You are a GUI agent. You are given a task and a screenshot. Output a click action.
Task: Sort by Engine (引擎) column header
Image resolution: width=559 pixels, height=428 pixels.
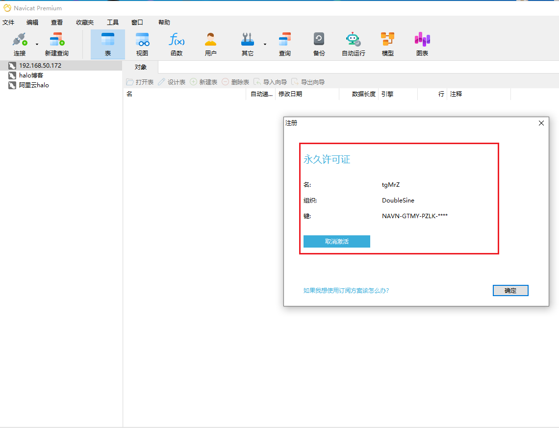point(398,94)
